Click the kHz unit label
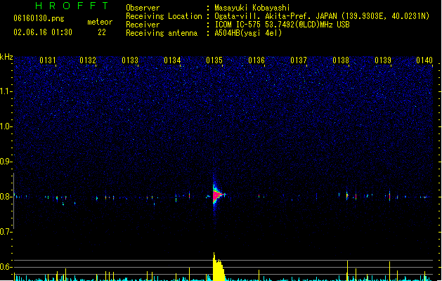 point(6,57)
